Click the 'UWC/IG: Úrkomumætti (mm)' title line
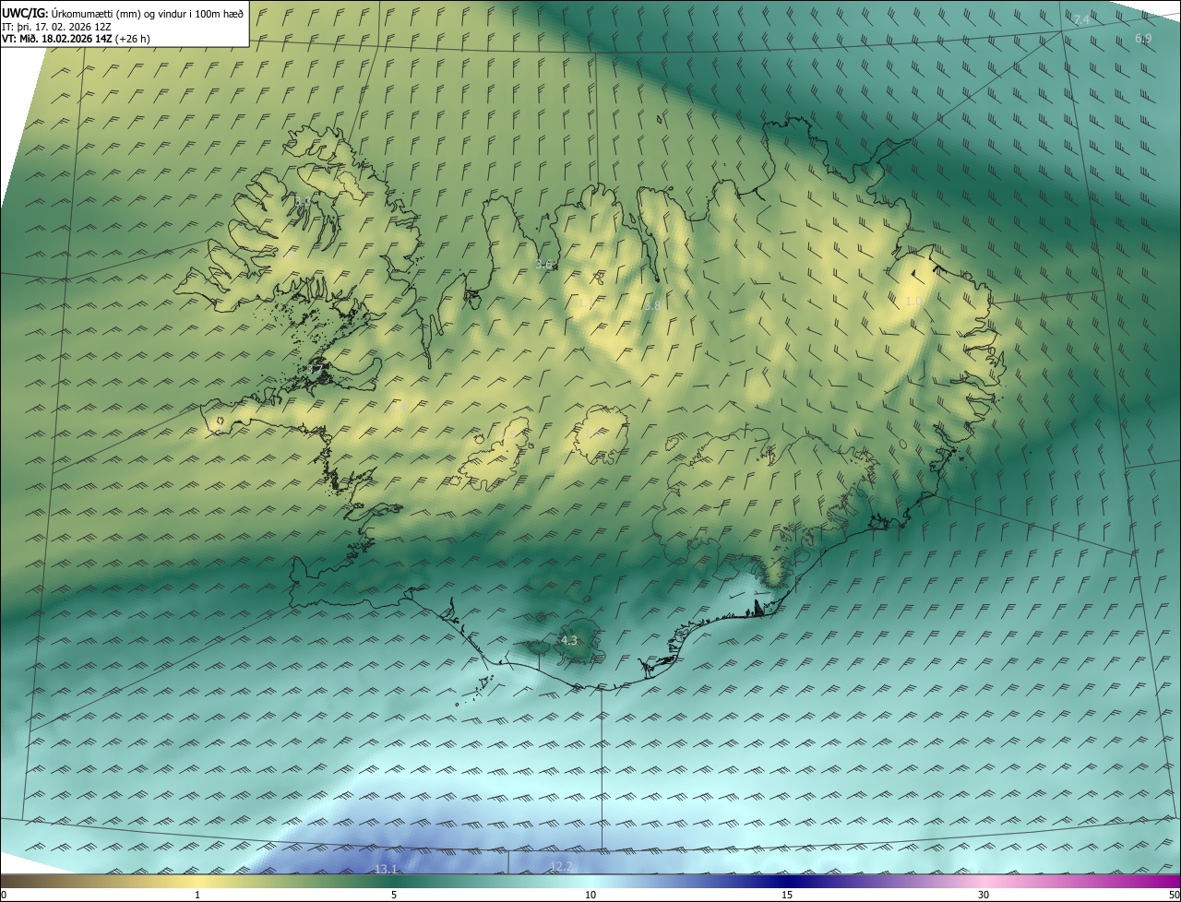 (x=124, y=13)
